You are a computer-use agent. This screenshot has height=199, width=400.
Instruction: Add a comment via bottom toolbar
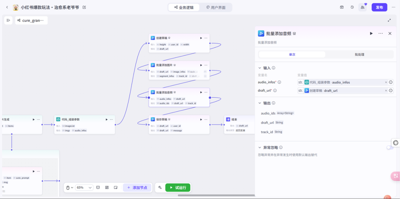pyautogui.click(x=98, y=188)
